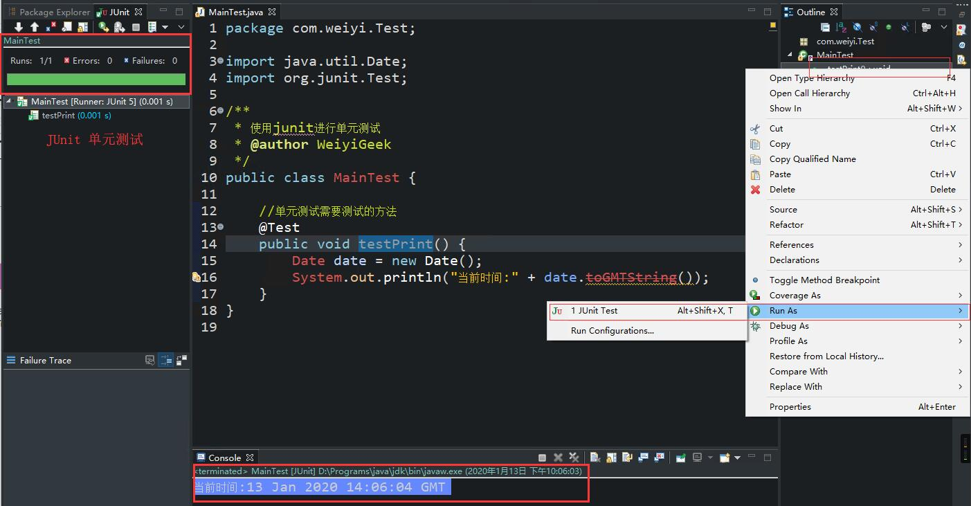Show stack trace in Console from Failure Trace

(150, 360)
